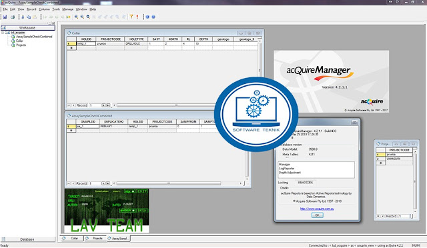The width and height of the screenshot is (427, 248).
Task: Select LogReporter in the About dialog list
Action: coord(286,169)
